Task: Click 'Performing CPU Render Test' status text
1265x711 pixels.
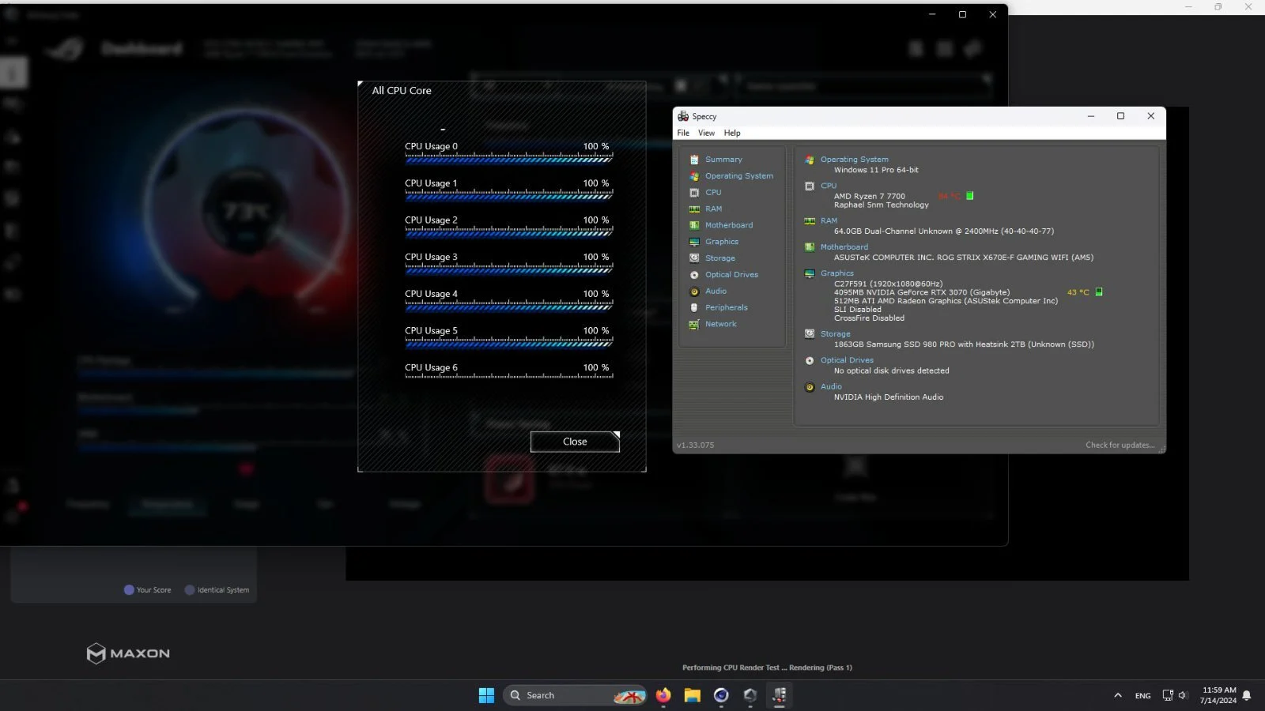Action: coord(767,668)
